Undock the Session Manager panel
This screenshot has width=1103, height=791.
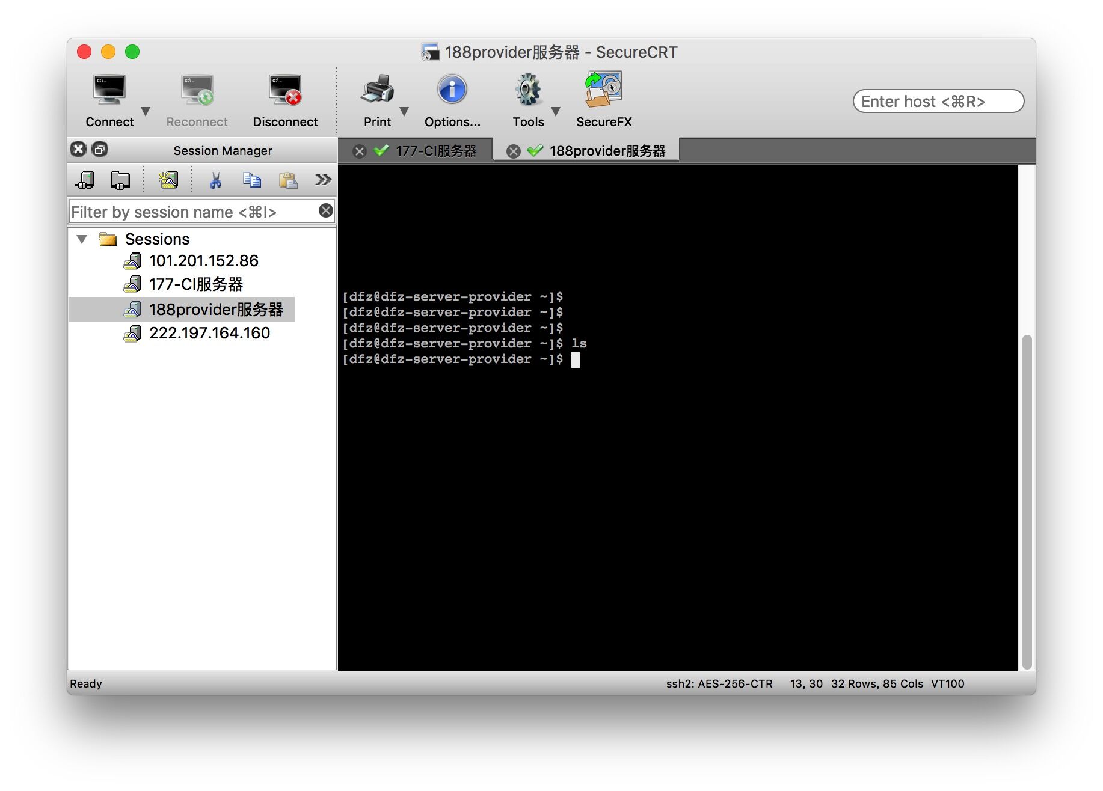(x=99, y=149)
